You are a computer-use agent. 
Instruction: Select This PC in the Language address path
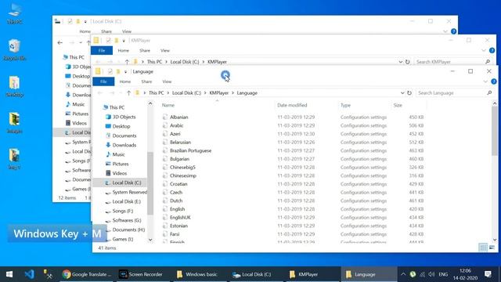click(x=157, y=93)
